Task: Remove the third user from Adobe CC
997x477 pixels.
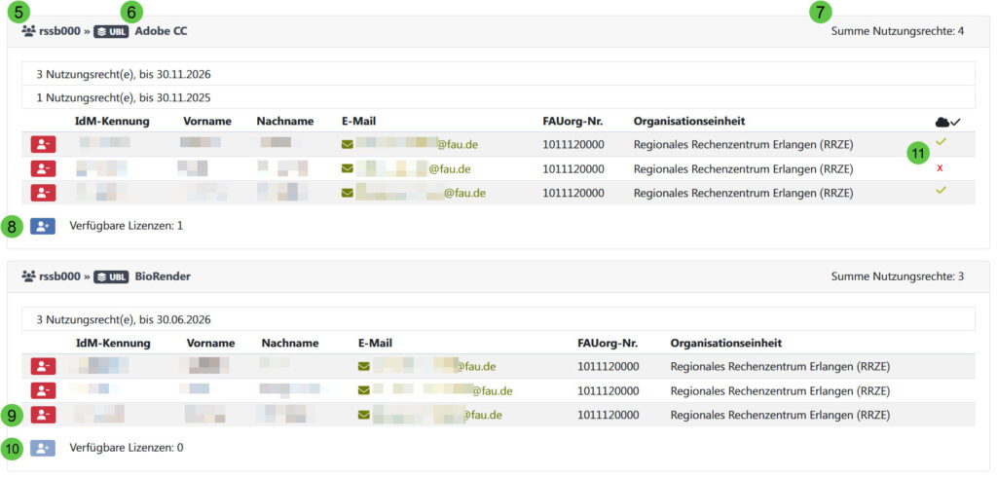Action: tap(43, 192)
